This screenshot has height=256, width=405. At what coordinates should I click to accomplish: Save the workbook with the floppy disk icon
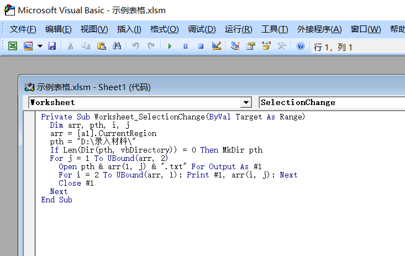pyautogui.click(x=52, y=46)
